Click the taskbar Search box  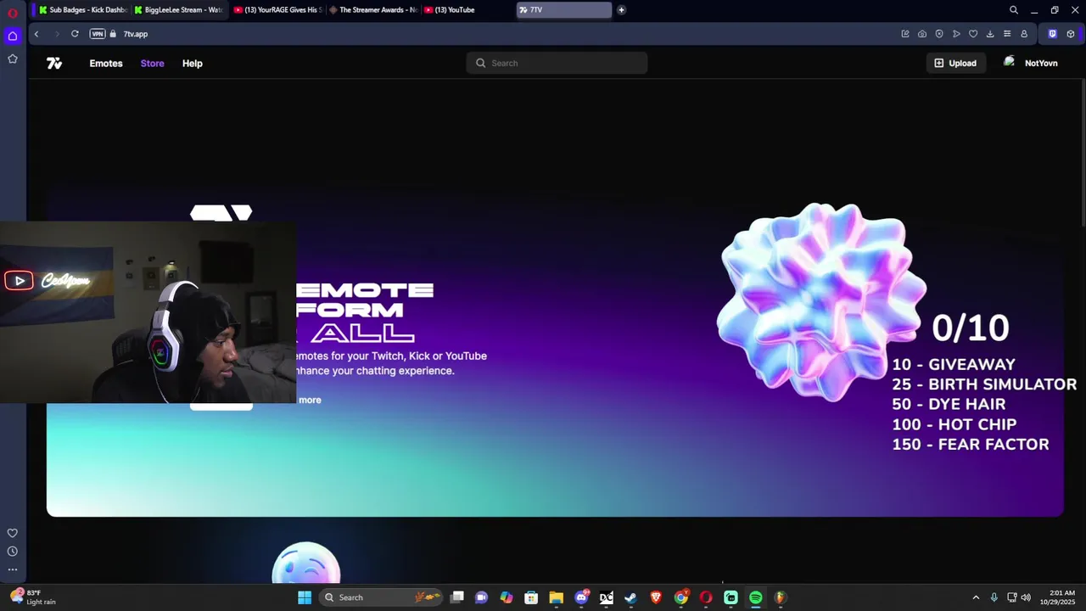click(x=382, y=597)
